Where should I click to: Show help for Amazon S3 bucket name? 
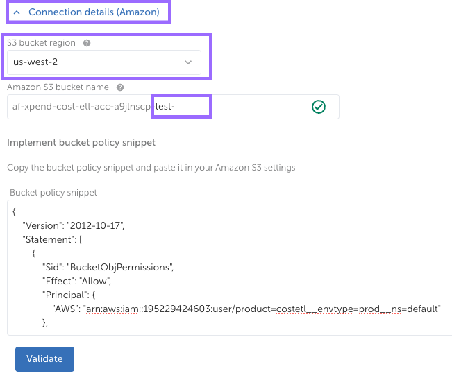[120, 87]
